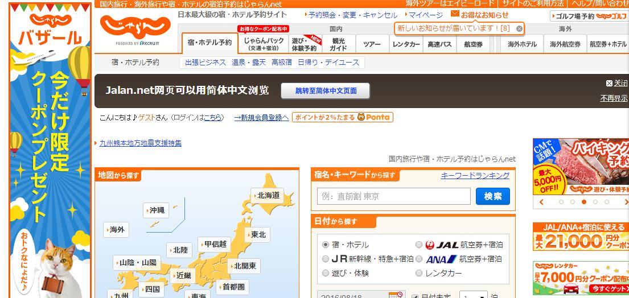Open the 予約照会・変更・キャンセル link
629x298 pixels.
353,15
